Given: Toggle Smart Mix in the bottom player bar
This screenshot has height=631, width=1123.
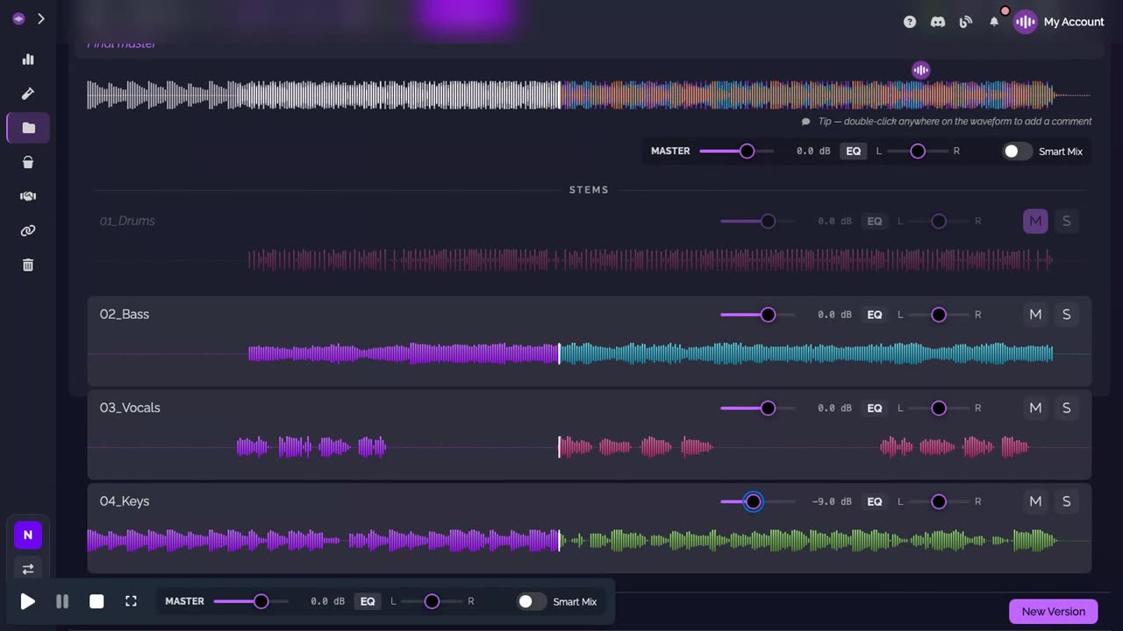Looking at the screenshot, I should [532, 601].
